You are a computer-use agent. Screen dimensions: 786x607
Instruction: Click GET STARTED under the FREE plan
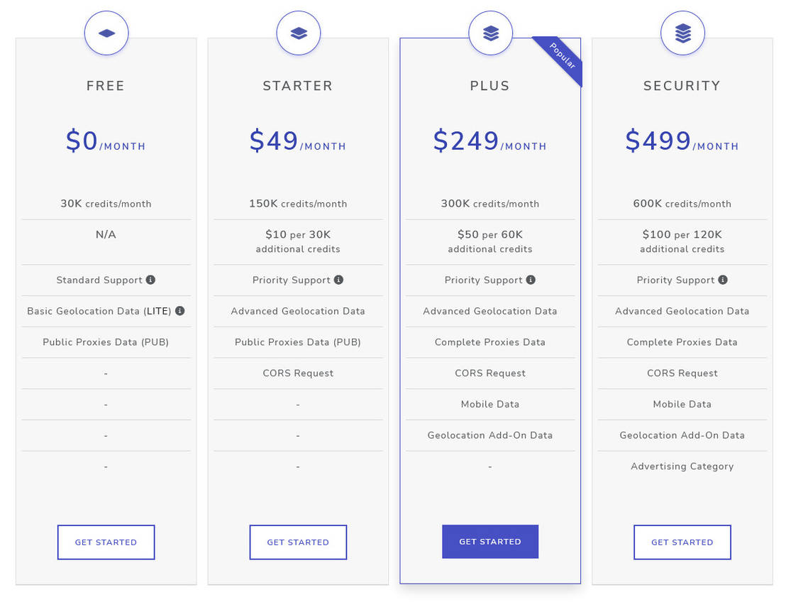click(x=106, y=542)
